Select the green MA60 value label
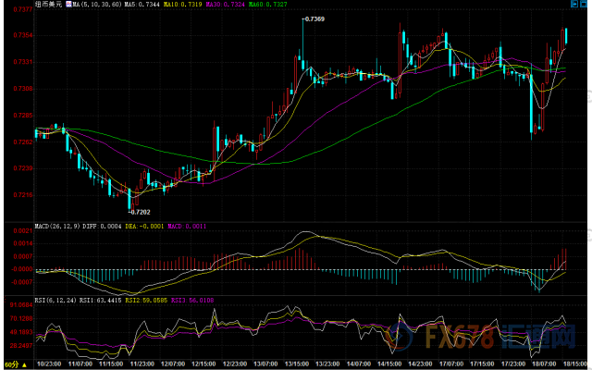The image size is (592, 370). coord(266,6)
